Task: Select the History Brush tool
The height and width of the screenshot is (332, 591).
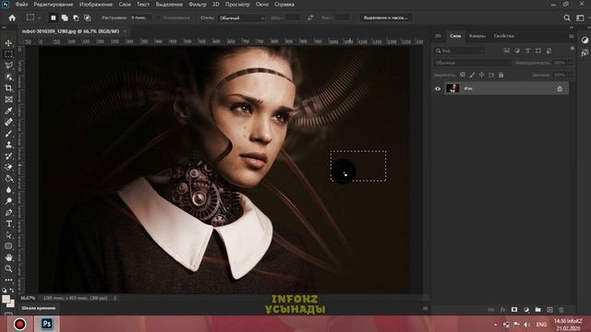Action: (x=8, y=156)
